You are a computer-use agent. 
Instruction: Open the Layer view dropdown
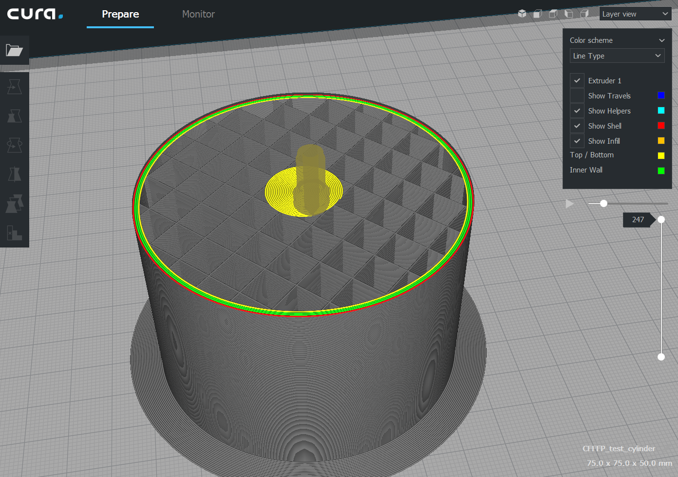pyautogui.click(x=635, y=14)
